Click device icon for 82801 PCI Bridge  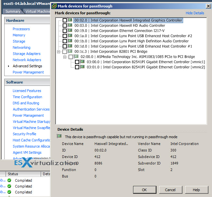70,51
